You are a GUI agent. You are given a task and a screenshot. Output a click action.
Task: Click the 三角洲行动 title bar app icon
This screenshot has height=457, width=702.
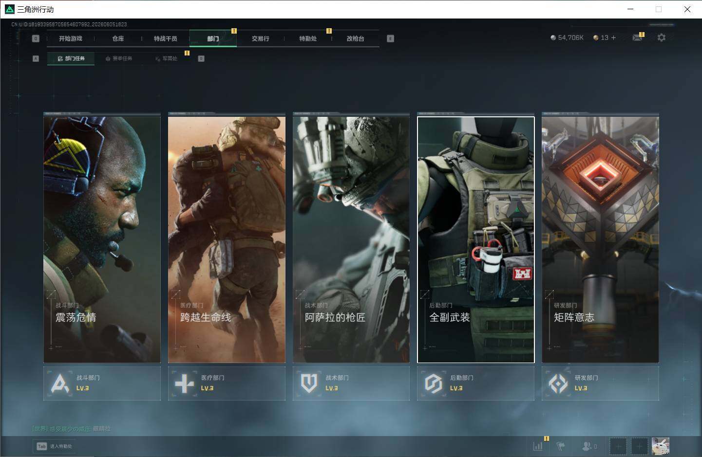pos(9,9)
